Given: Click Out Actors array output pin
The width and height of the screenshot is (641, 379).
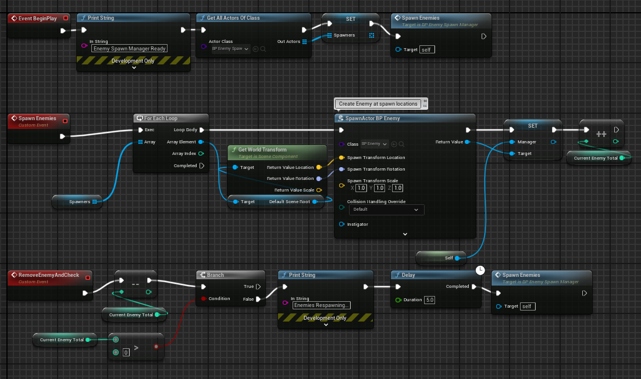Looking at the screenshot, I should (x=305, y=42).
